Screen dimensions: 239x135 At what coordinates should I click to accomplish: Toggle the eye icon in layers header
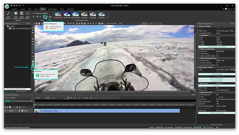[5, 107]
